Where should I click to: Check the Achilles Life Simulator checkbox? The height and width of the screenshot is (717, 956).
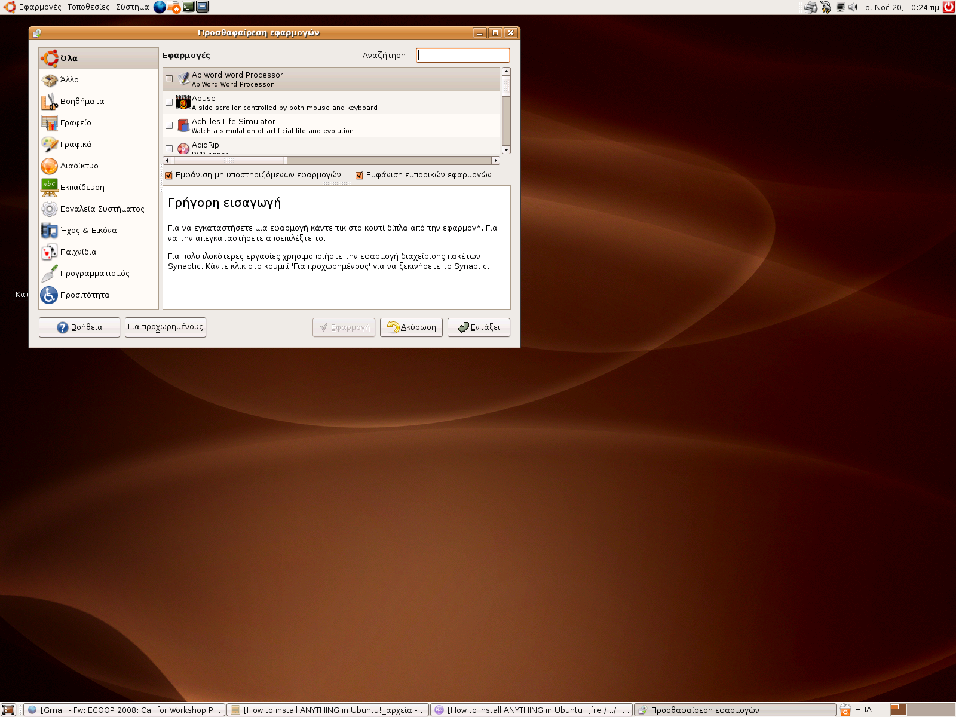pos(169,125)
